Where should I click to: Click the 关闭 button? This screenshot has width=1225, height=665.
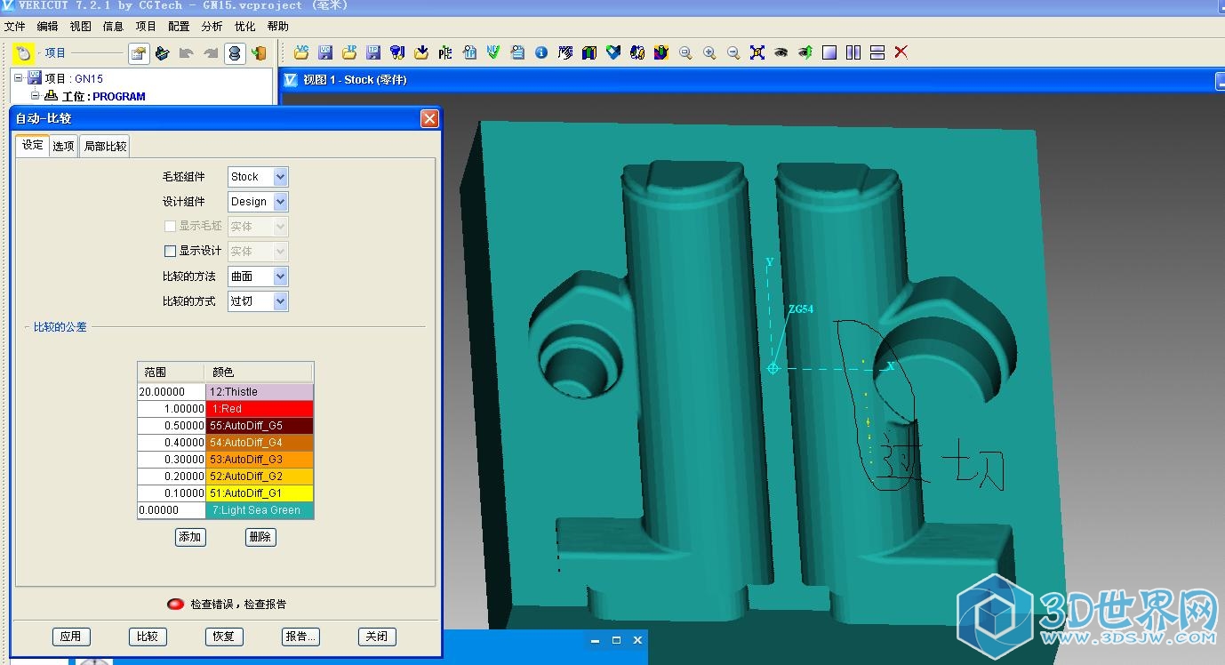pos(377,637)
